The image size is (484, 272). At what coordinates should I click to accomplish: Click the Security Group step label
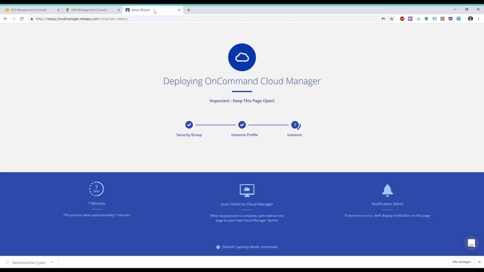point(189,135)
